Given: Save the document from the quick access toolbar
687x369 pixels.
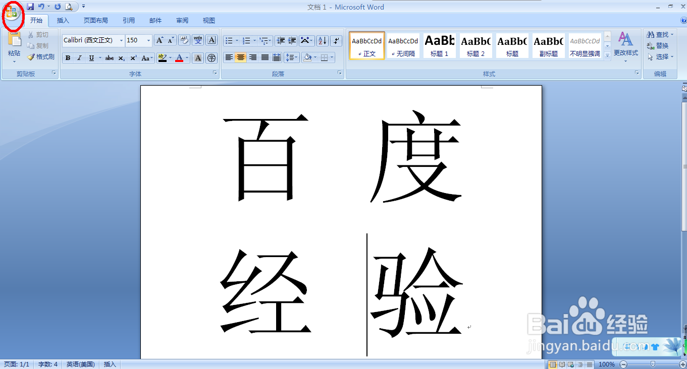Looking at the screenshot, I should pyautogui.click(x=30, y=7).
